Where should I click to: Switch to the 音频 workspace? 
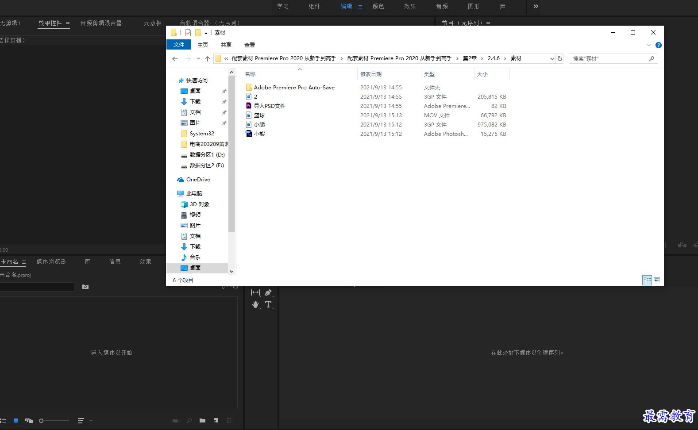[442, 6]
